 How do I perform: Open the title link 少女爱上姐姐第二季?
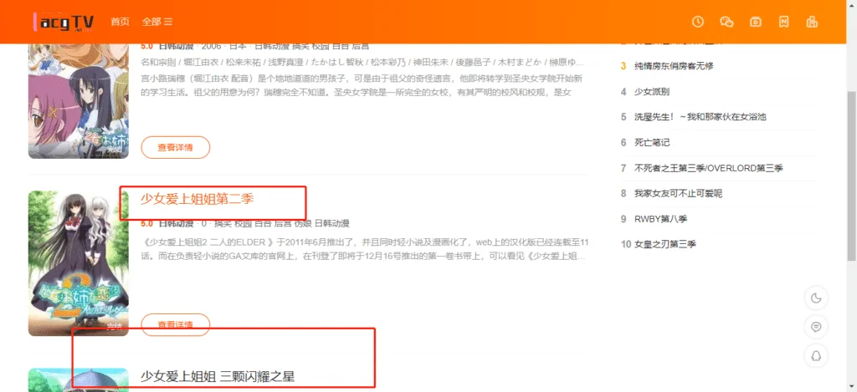[x=198, y=199]
